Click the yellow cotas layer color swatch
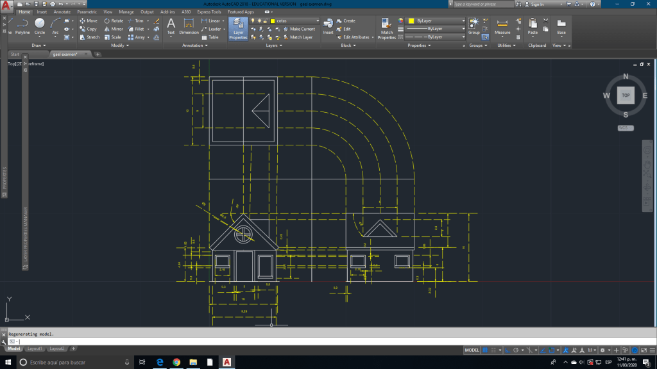This screenshot has height=369, width=657. [273, 20]
